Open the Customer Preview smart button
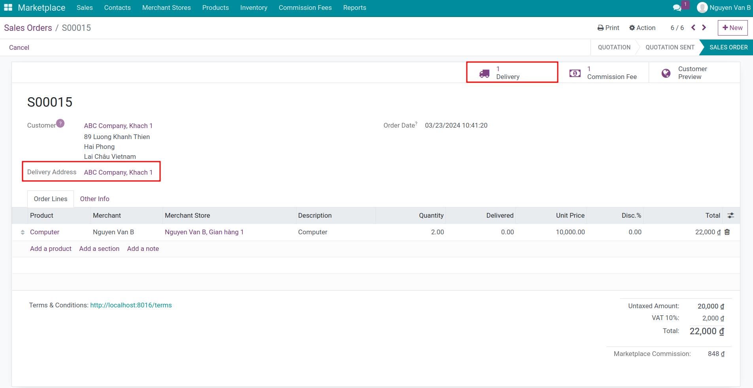This screenshot has width=753, height=388. (x=694, y=73)
